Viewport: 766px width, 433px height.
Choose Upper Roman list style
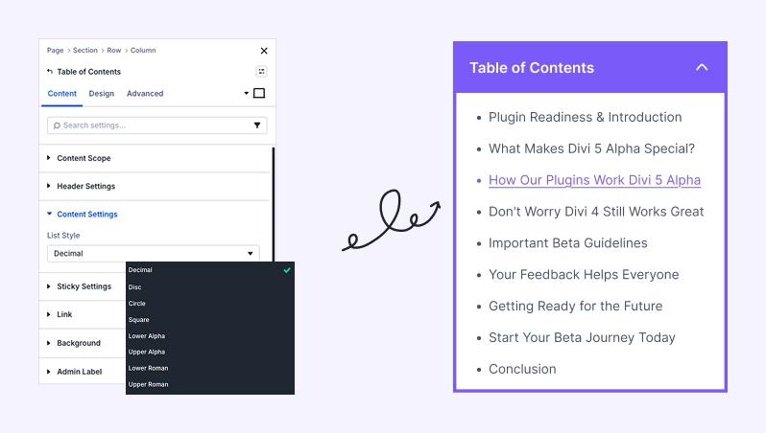click(149, 384)
